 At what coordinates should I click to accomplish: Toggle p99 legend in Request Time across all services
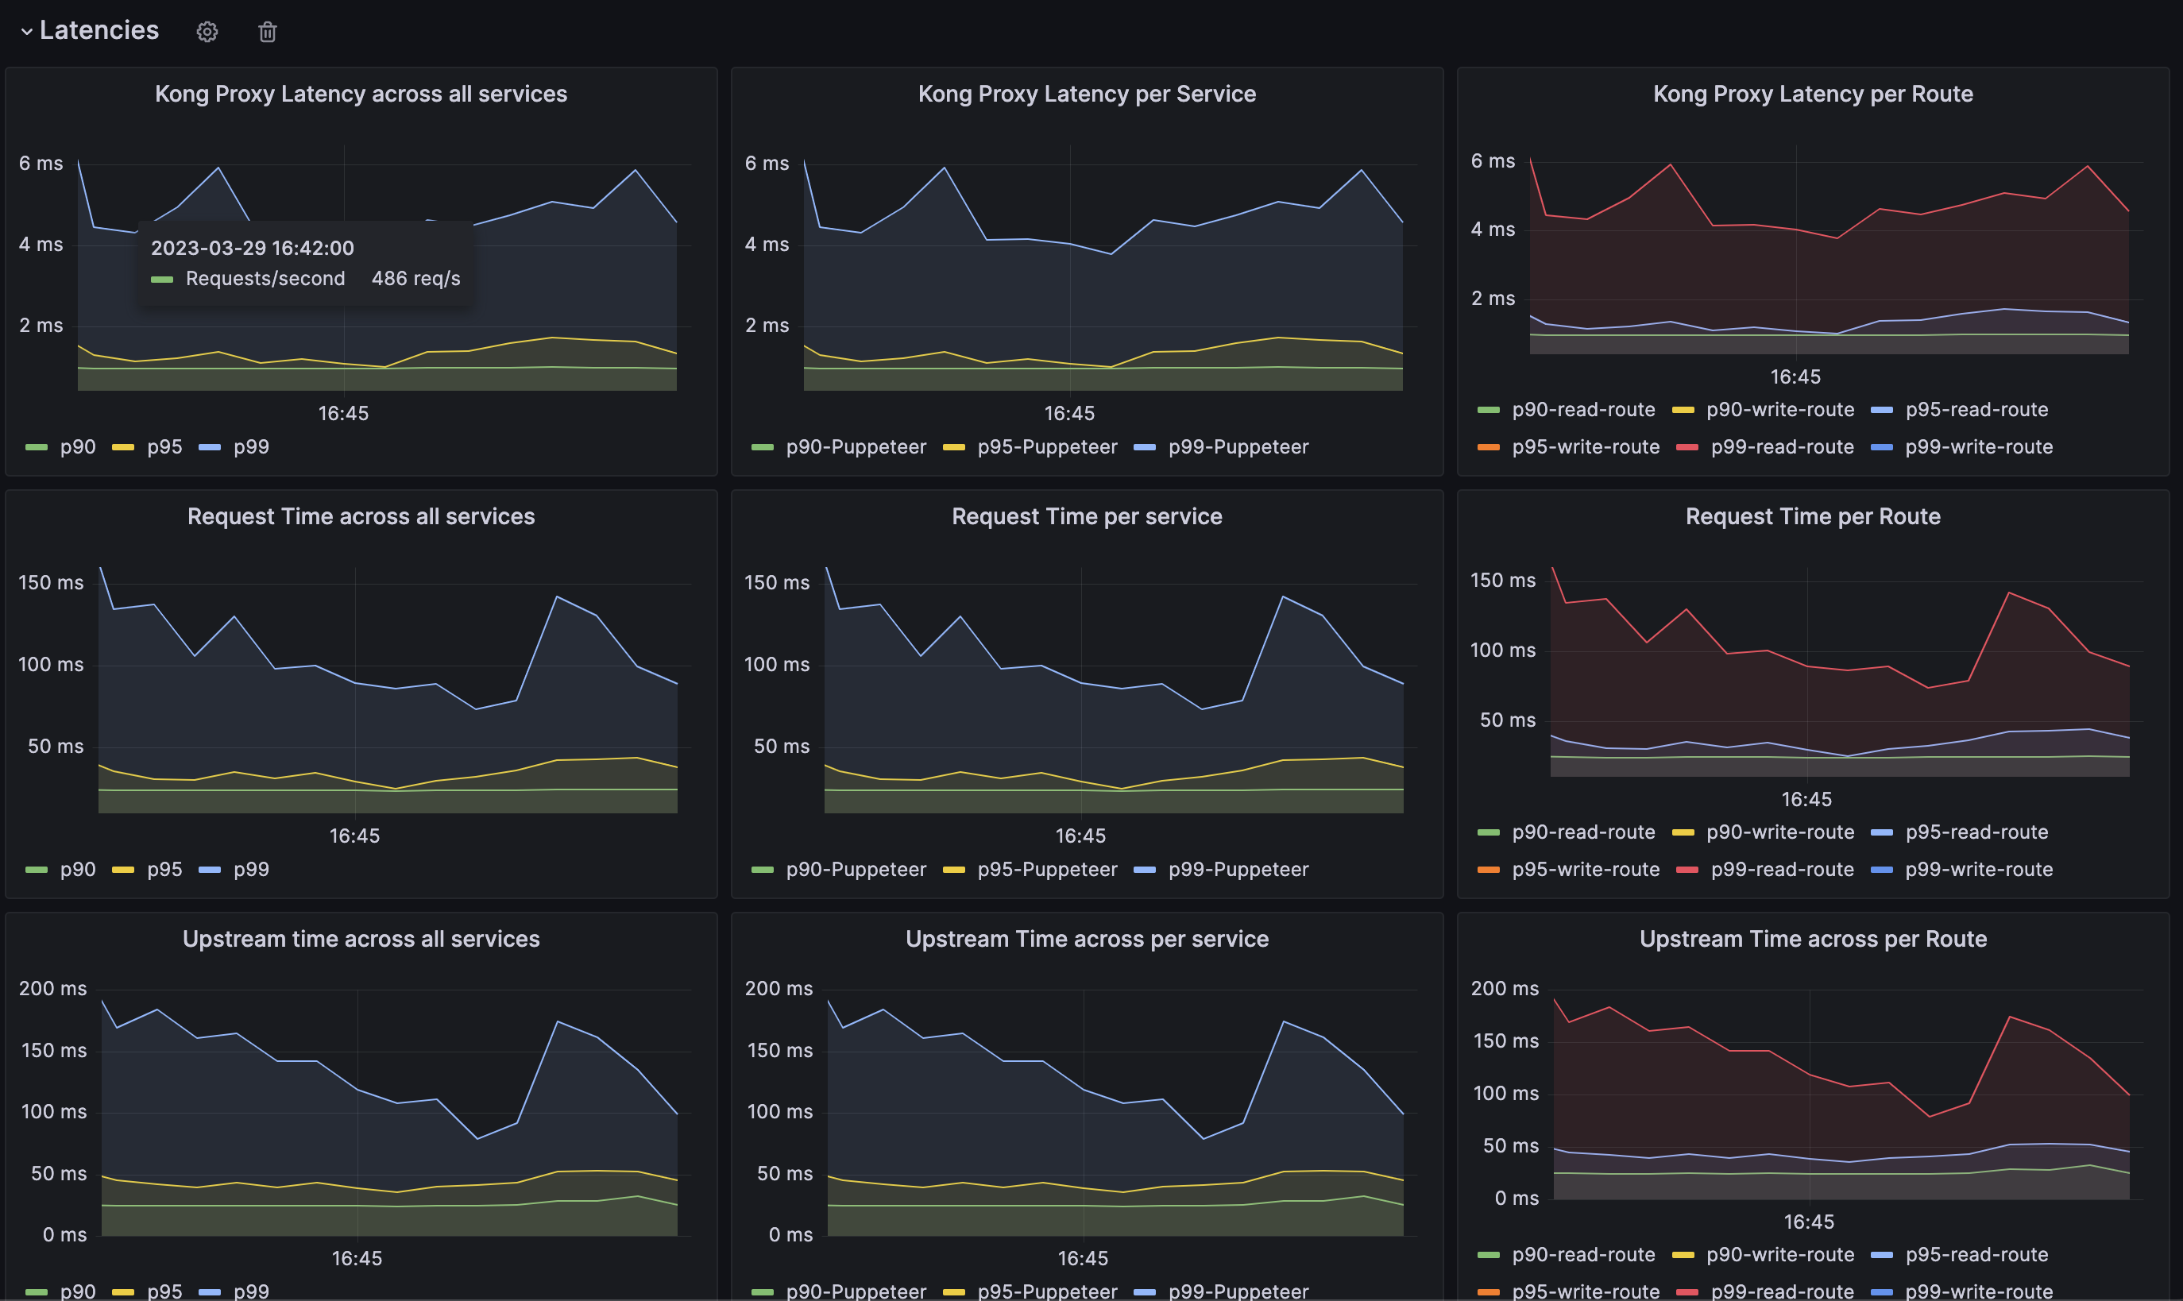(251, 870)
